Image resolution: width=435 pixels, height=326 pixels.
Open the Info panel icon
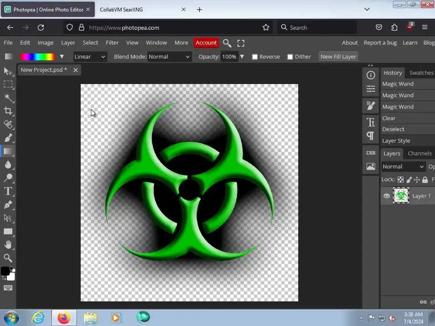pyautogui.click(x=370, y=75)
